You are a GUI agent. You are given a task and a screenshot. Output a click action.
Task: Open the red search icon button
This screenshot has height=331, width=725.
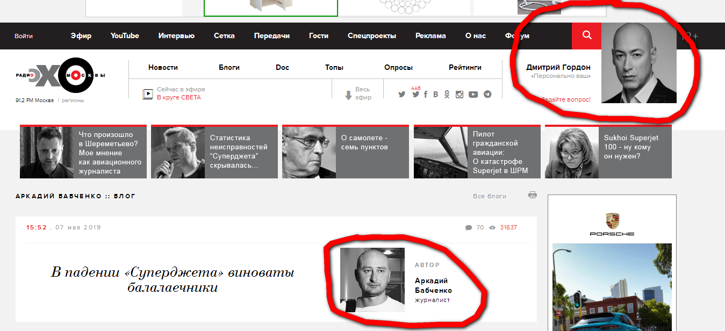pos(586,35)
